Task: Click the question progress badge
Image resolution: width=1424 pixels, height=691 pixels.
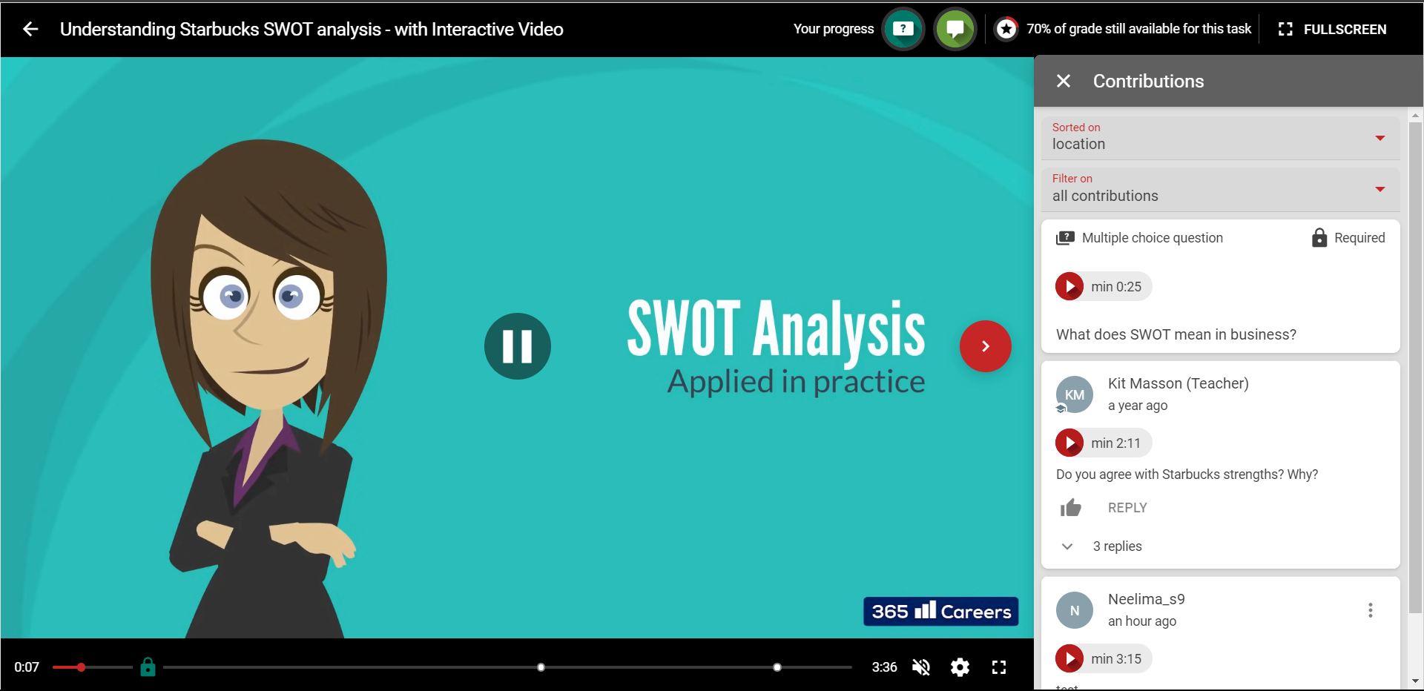Action: 903,29
